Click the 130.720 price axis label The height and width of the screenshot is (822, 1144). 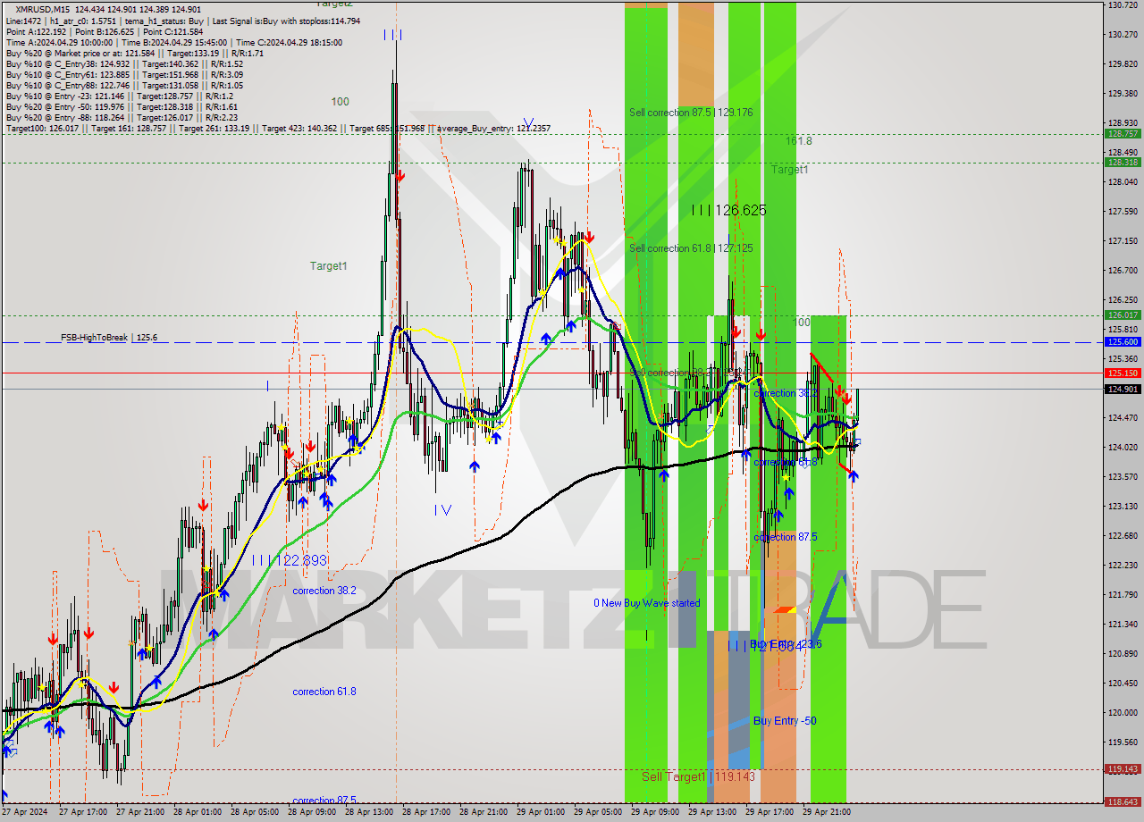point(1123,4)
